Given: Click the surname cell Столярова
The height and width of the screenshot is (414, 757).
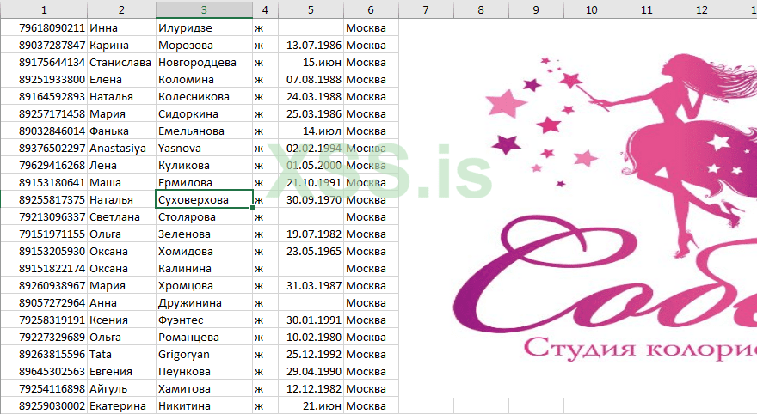Looking at the screenshot, I should (204, 217).
